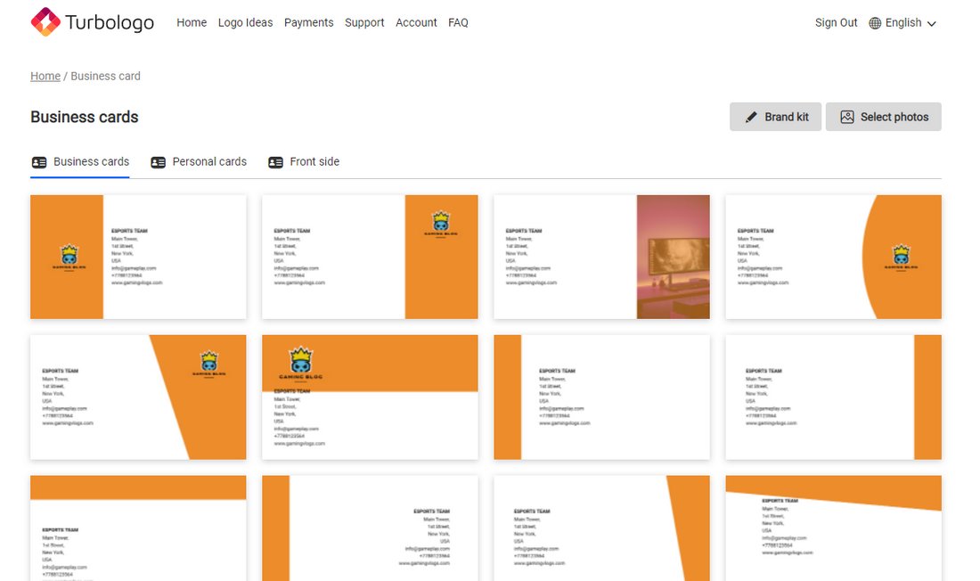Open the Home menu item
The height and width of the screenshot is (581, 980).
tap(192, 22)
